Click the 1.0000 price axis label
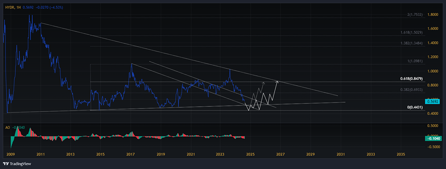The image size is (446, 169). point(433,71)
